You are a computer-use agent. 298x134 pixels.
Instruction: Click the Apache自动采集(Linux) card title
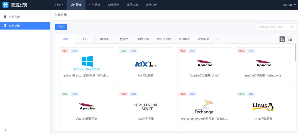(x=204, y=76)
